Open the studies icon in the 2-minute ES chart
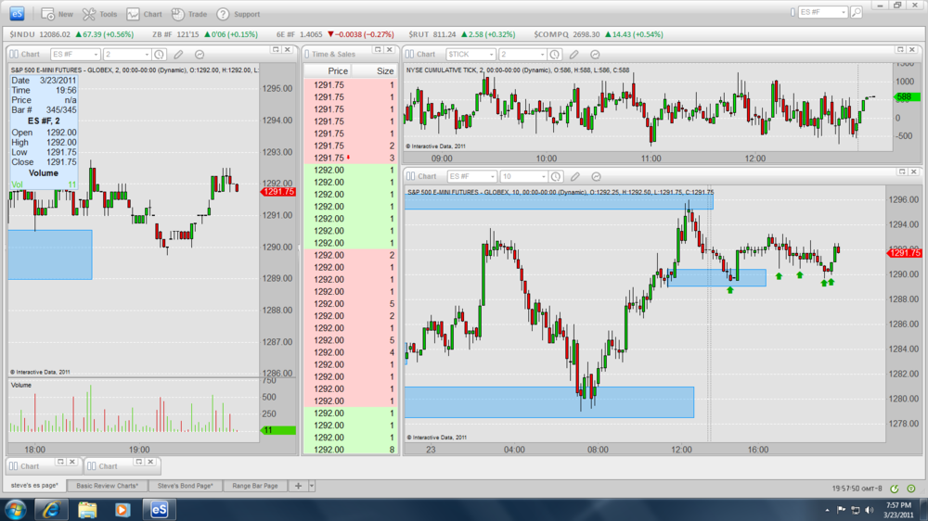This screenshot has width=928, height=521. point(200,55)
